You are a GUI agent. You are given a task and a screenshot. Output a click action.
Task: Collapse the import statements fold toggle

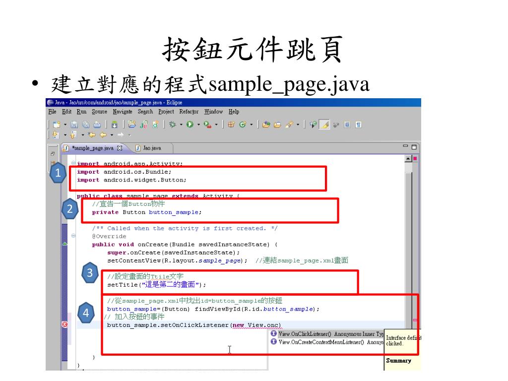click(73, 163)
